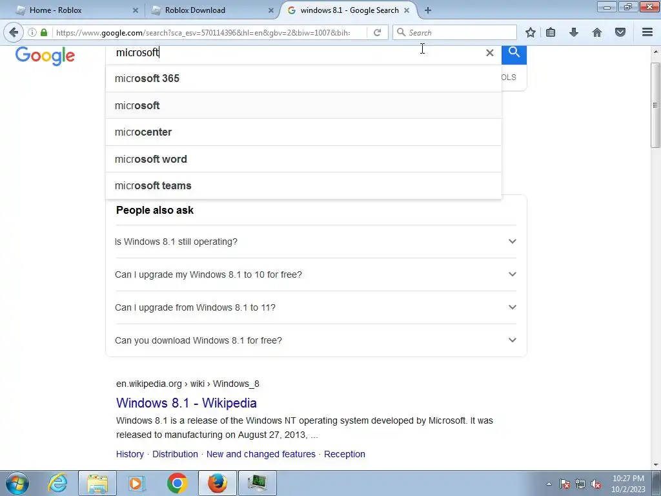Choose the microcenter suggestion
Image resolution: width=661 pixels, height=496 pixels.
pos(303,132)
